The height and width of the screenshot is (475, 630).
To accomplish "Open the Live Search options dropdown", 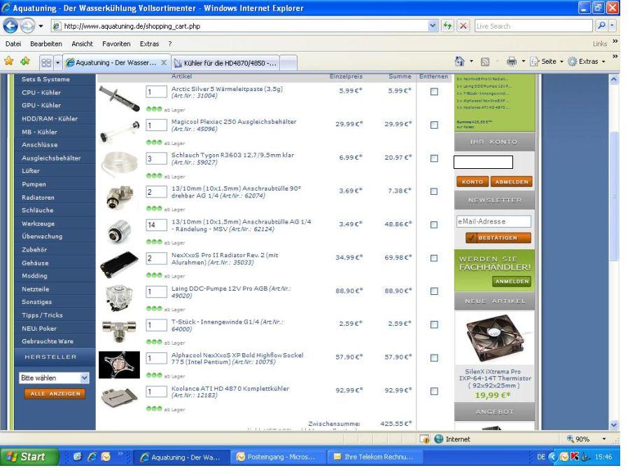I will click(612, 26).
